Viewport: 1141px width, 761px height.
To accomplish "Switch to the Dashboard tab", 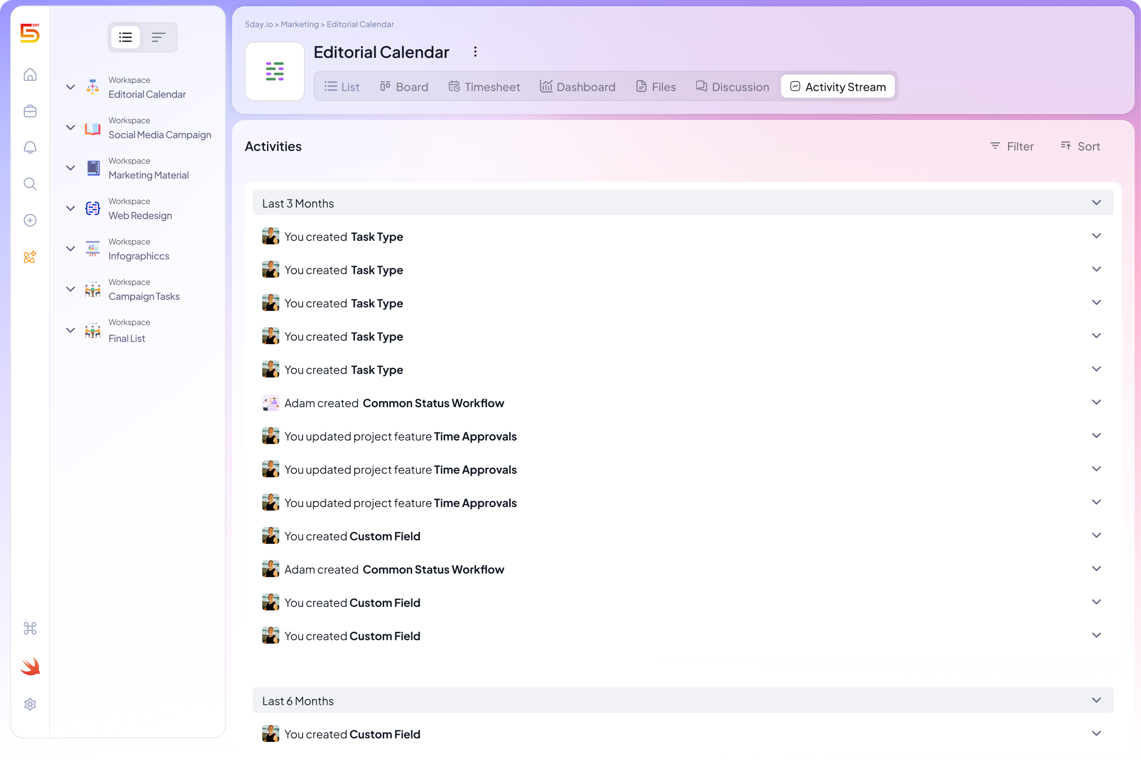I will (x=578, y=86).
